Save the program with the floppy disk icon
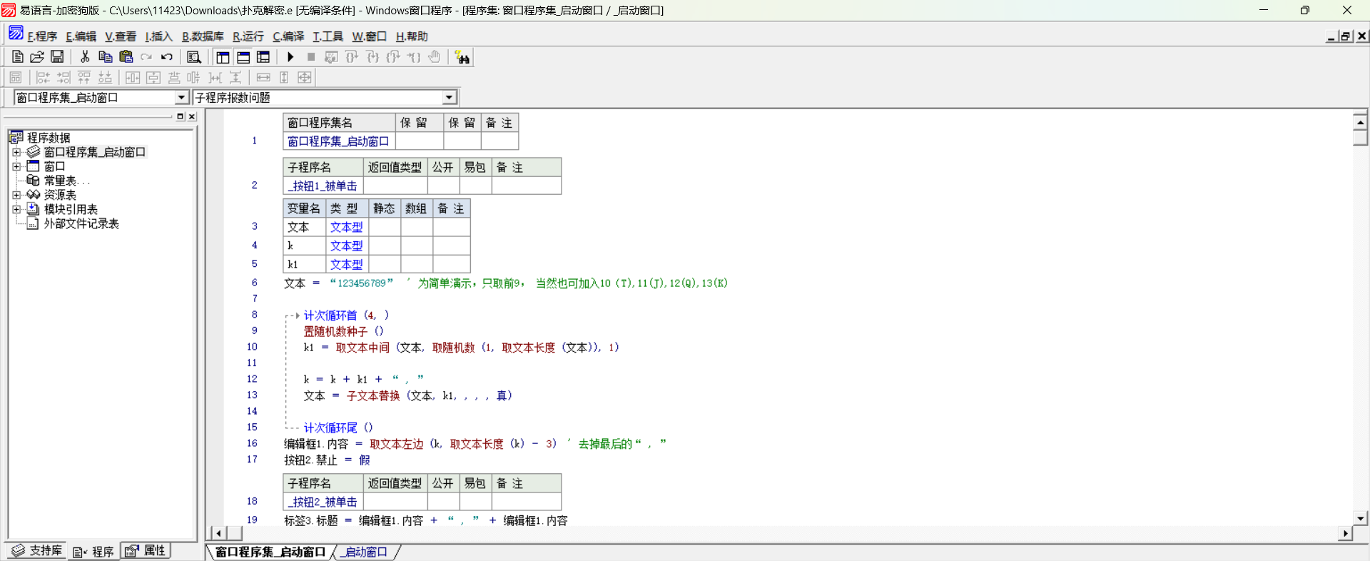Image resolution: width=1370 pixels, height=561 pixels. [57, 57]
